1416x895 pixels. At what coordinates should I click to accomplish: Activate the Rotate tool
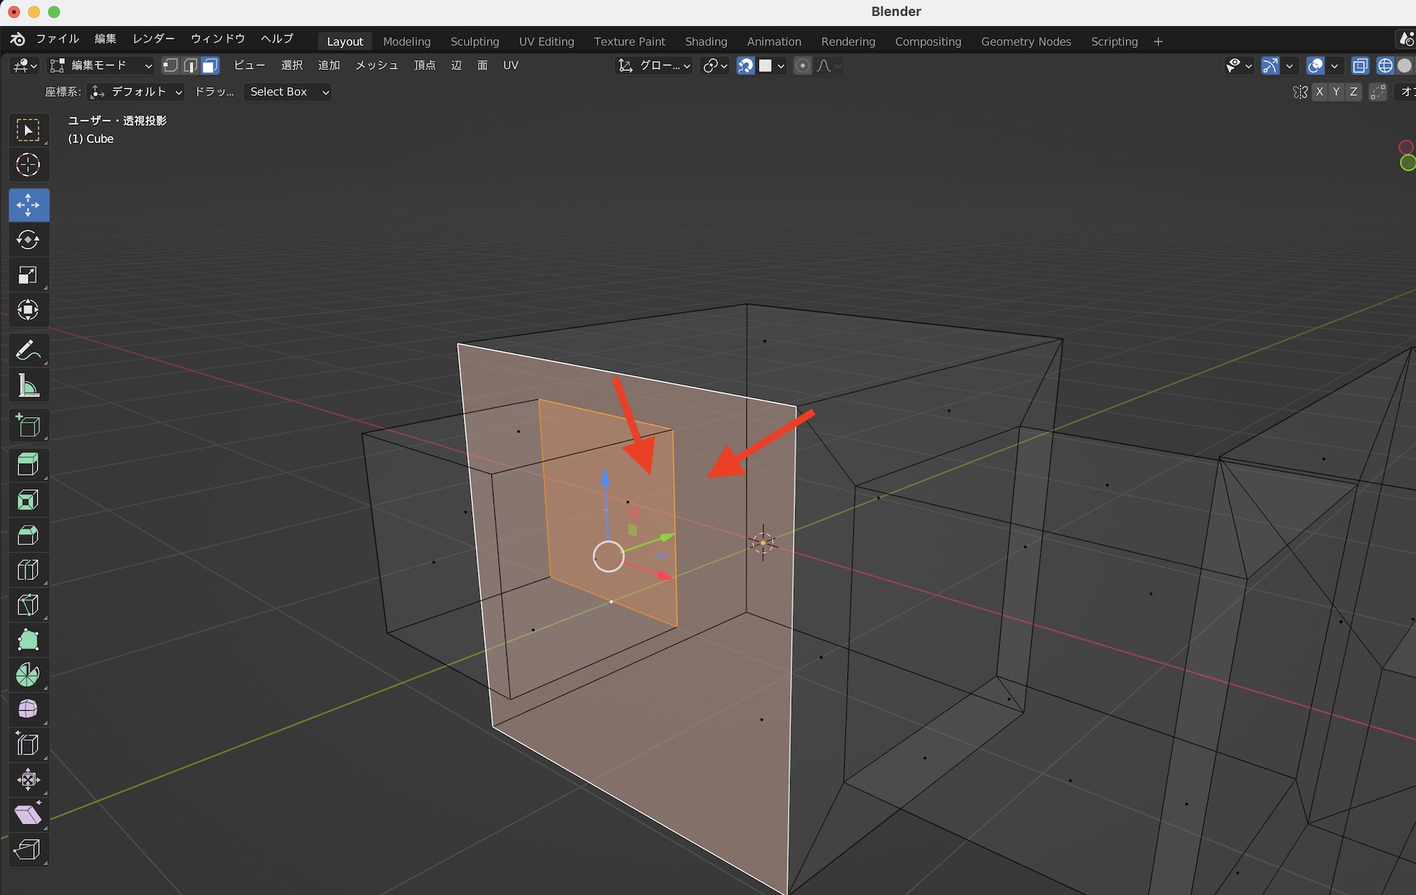click(28, 240)
